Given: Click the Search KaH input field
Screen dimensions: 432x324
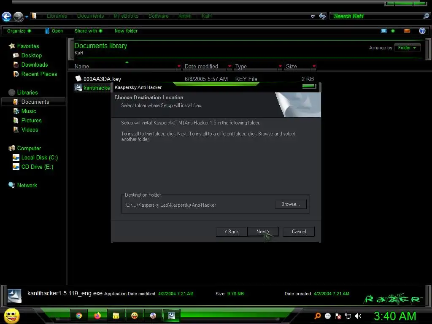Looking at the screenshot, I should pos(376,16).
